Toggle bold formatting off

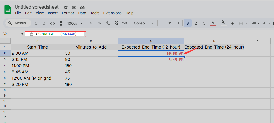pos(187,23)
